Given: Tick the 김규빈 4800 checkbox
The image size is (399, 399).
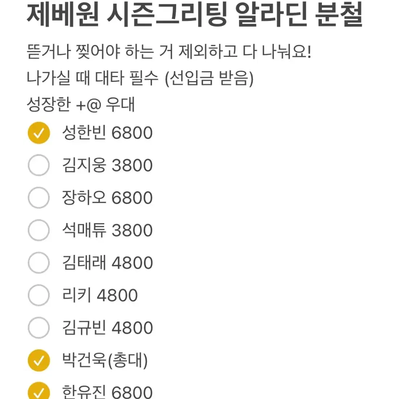Looking at the screenshot, I should point(39,328).
